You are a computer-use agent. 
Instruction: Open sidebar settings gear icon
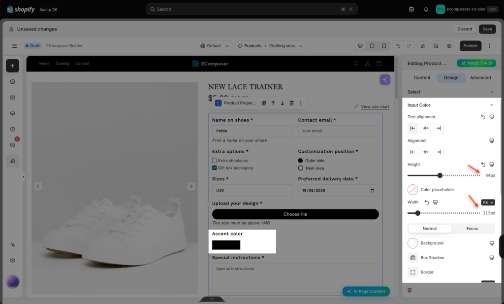coord(12,261)
